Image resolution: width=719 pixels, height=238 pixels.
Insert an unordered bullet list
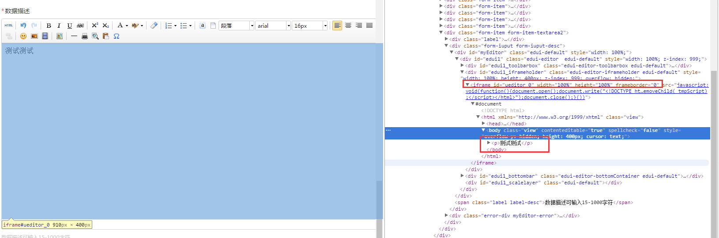pos(184,26)
